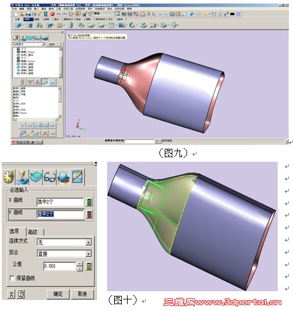Click the first play arrow in history playback row
The width and height of the screenshot is (293, 310).
(x=22, y=125)
